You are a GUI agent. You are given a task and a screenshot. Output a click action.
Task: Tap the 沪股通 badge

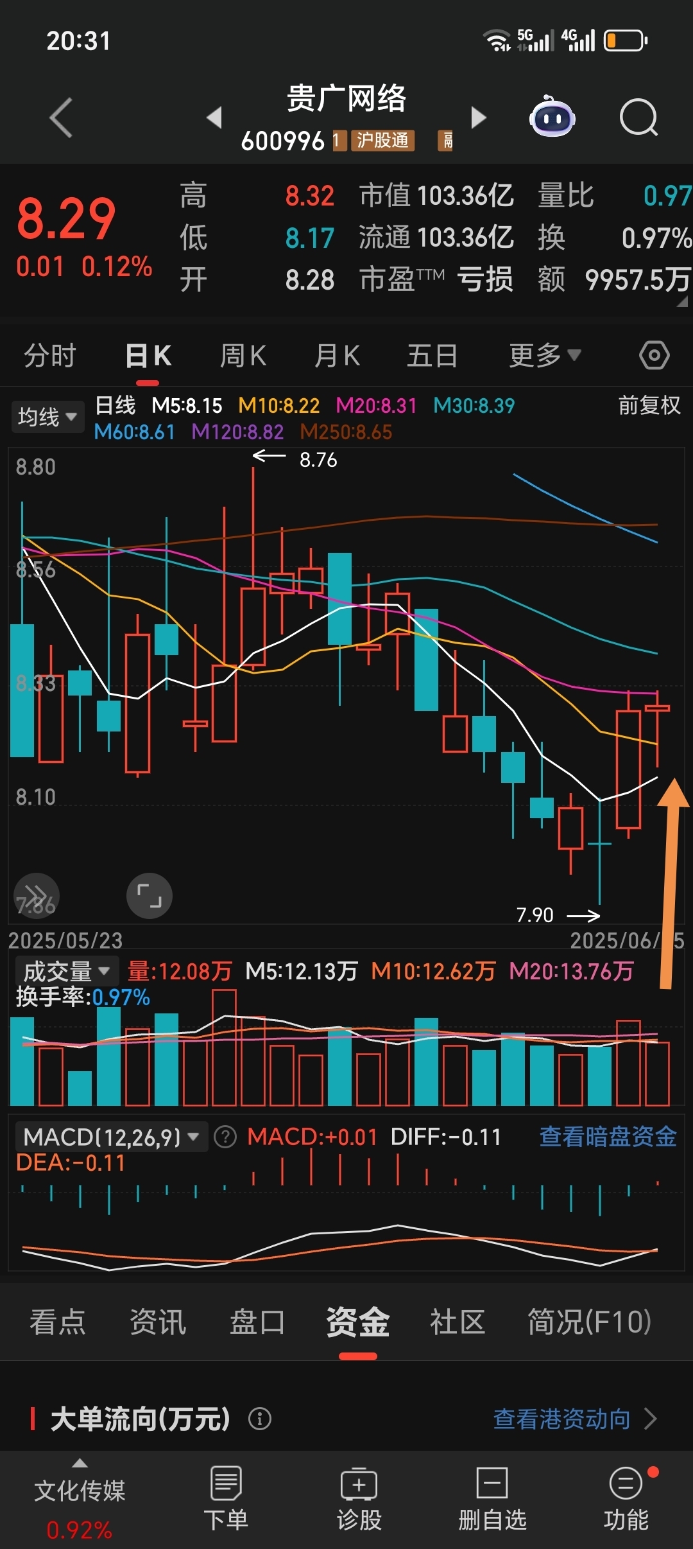coord(382,140)
